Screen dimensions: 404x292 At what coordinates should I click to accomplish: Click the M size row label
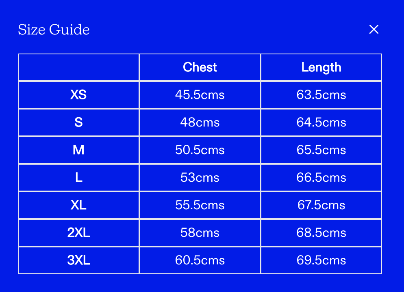pyautogui.click(x=78, y=150)
